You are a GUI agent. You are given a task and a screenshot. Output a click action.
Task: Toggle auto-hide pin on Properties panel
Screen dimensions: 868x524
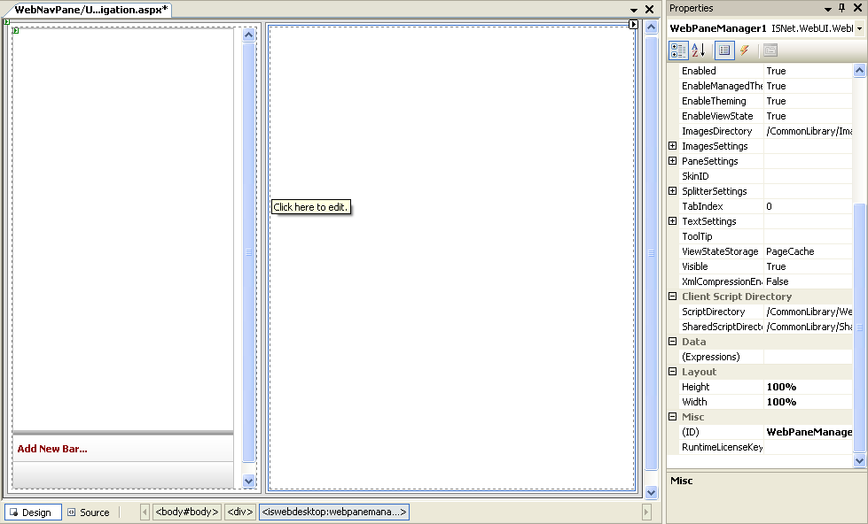(x=842, y=8)
